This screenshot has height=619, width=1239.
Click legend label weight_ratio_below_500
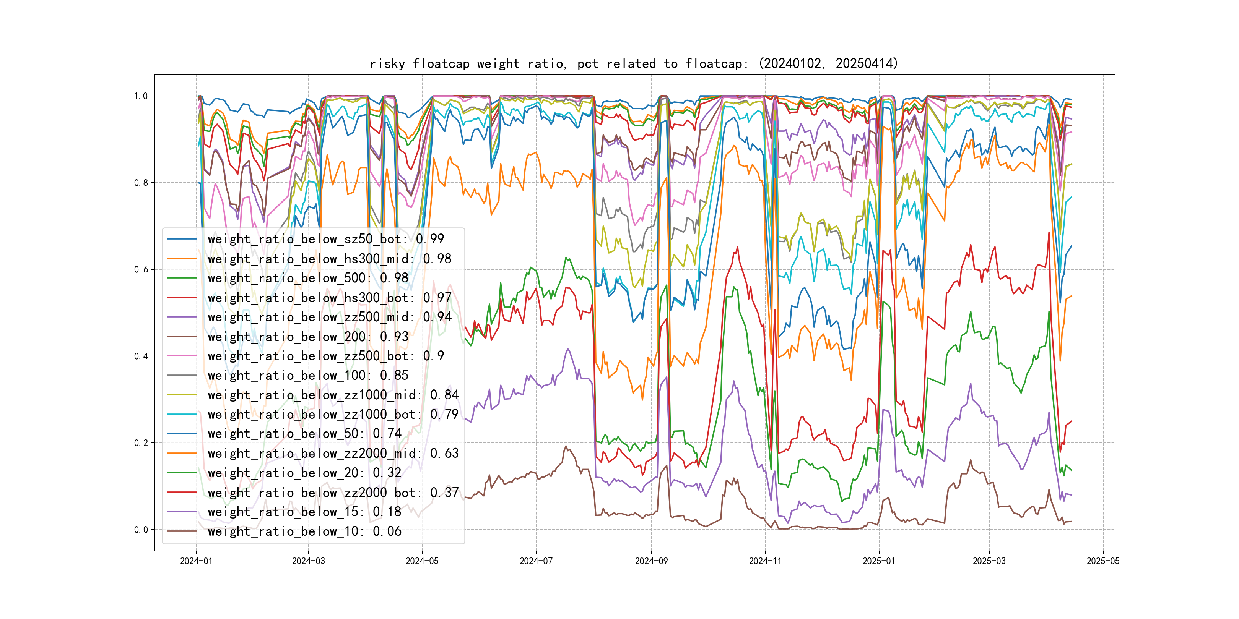pos(308,278)
